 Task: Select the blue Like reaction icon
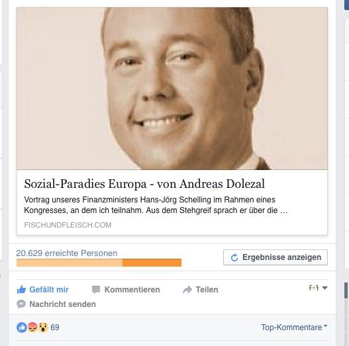tap(22, 327)
